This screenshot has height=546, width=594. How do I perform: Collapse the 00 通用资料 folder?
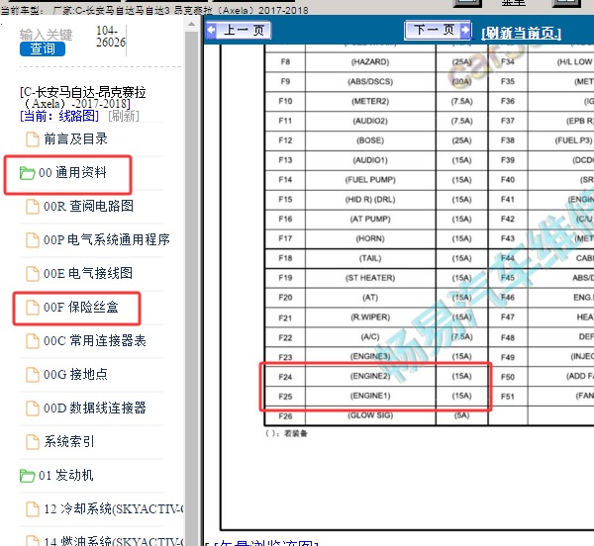pyautogui.click(x=72, y=172)
